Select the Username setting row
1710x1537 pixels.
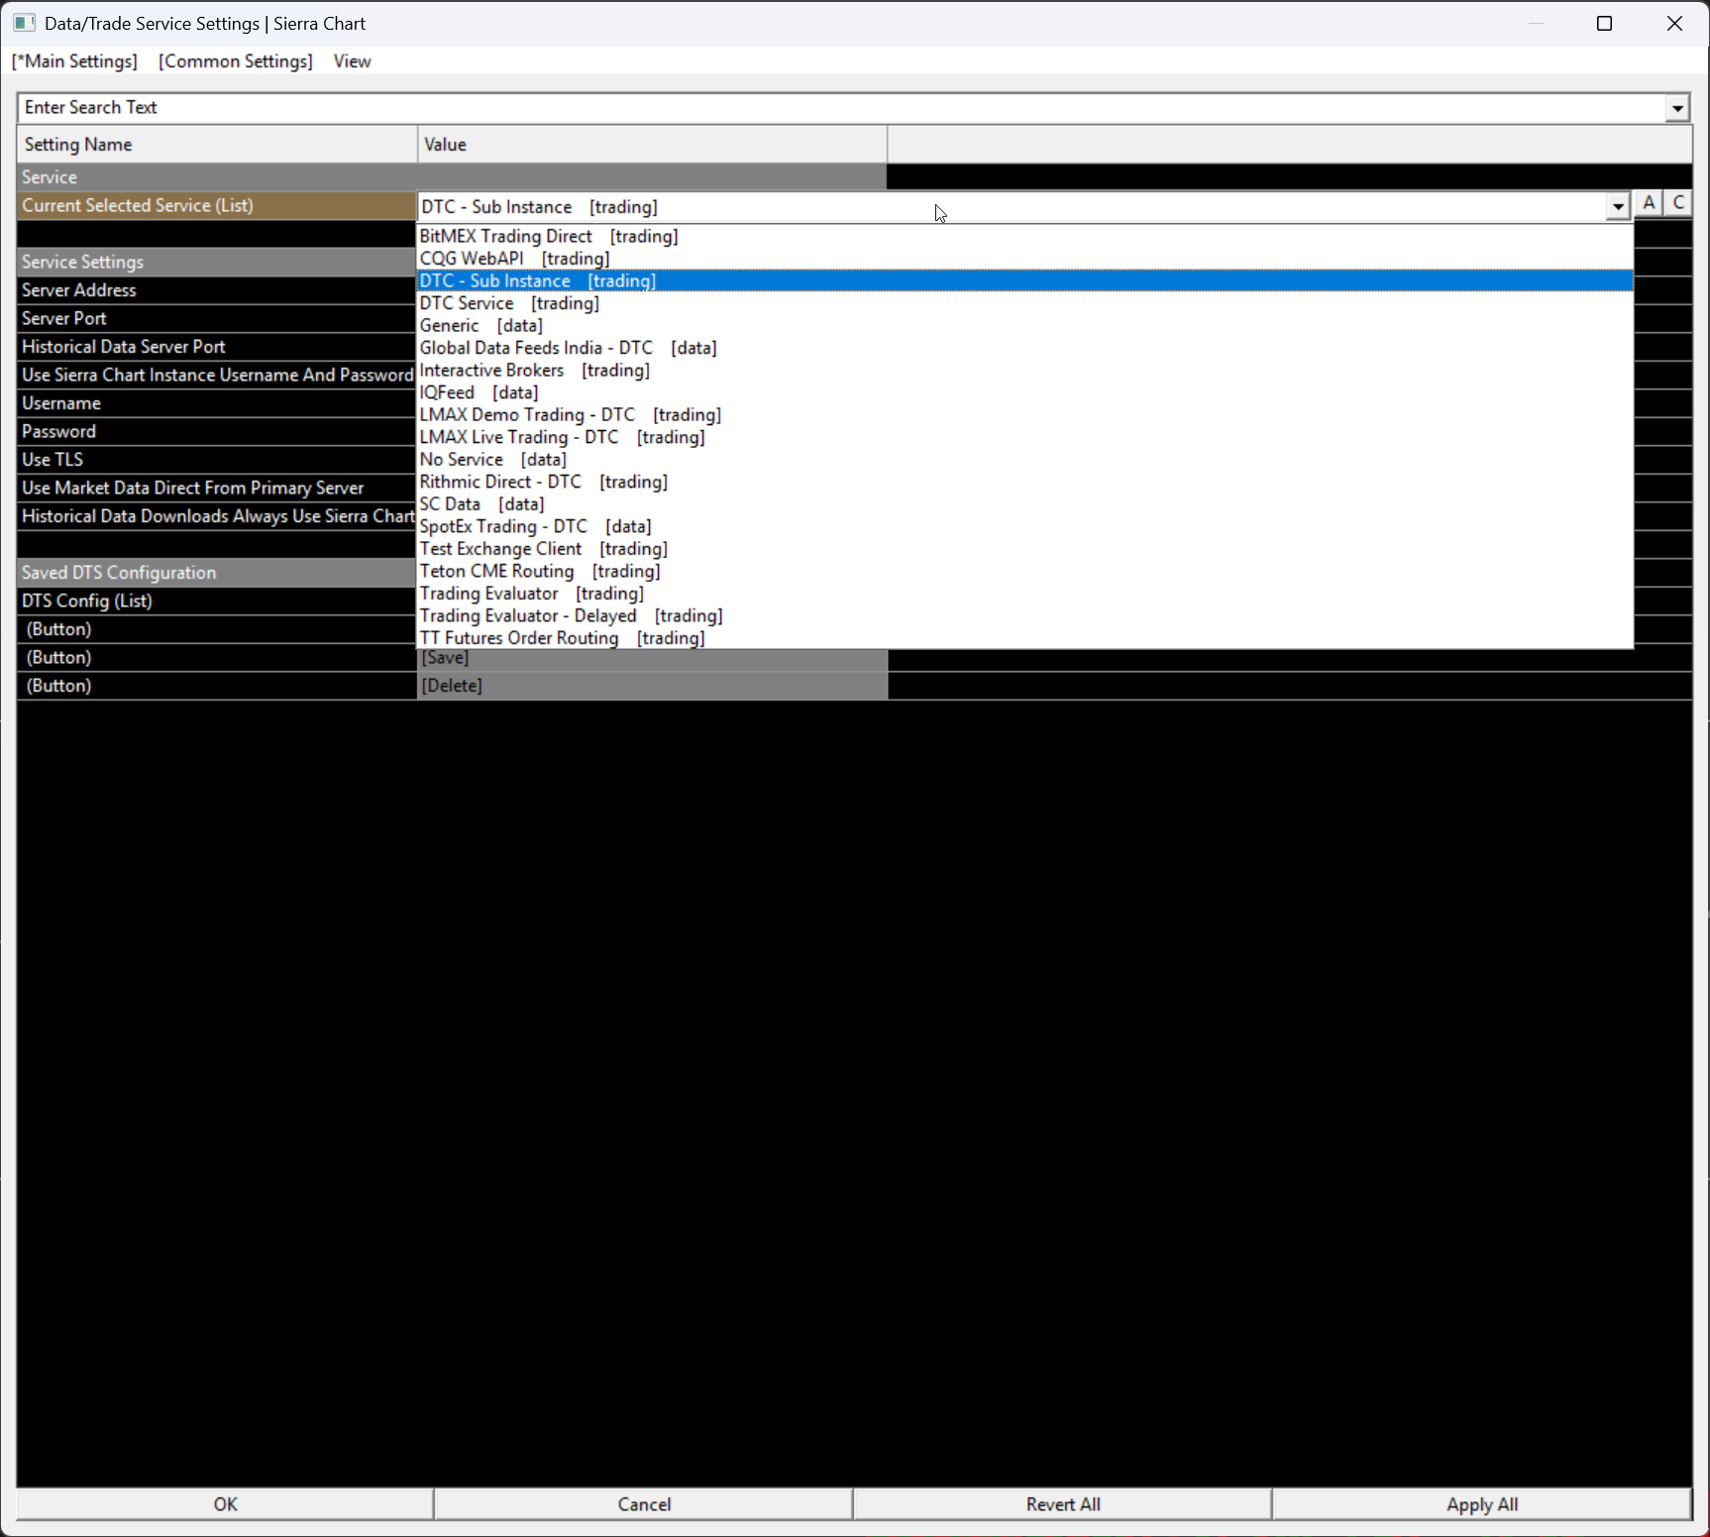217,403
